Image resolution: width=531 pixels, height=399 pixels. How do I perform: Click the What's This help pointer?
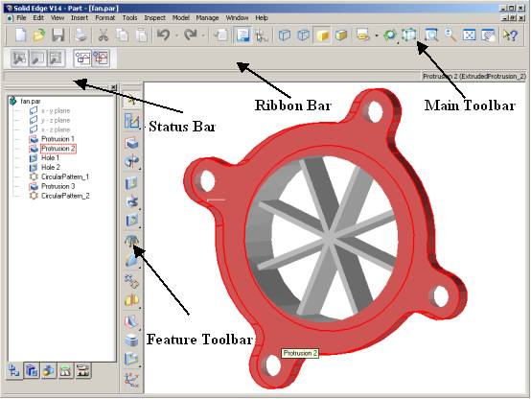[x=510, y=35]
